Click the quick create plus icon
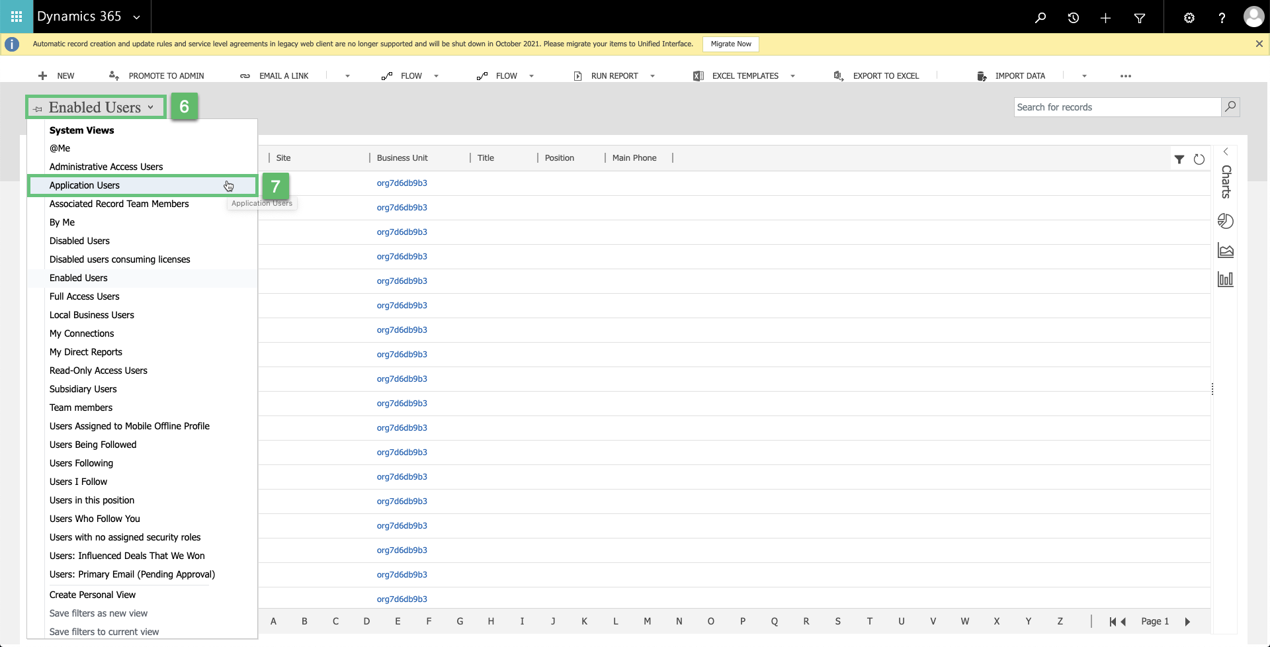The image size is (1270, 647). [1105, 18]
